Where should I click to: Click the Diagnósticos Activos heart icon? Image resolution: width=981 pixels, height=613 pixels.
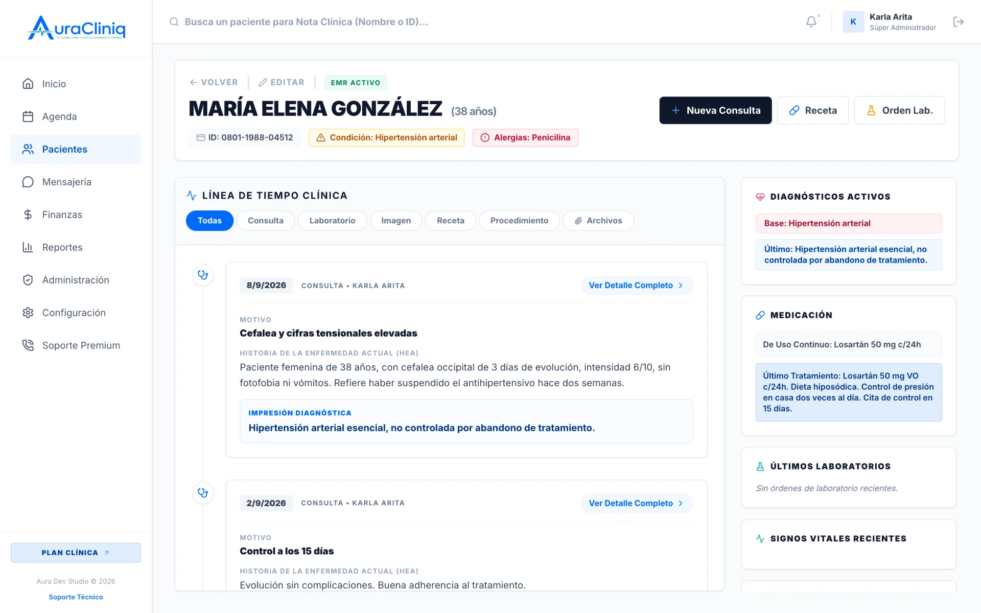pyautogui.click(x=760, y=197)
